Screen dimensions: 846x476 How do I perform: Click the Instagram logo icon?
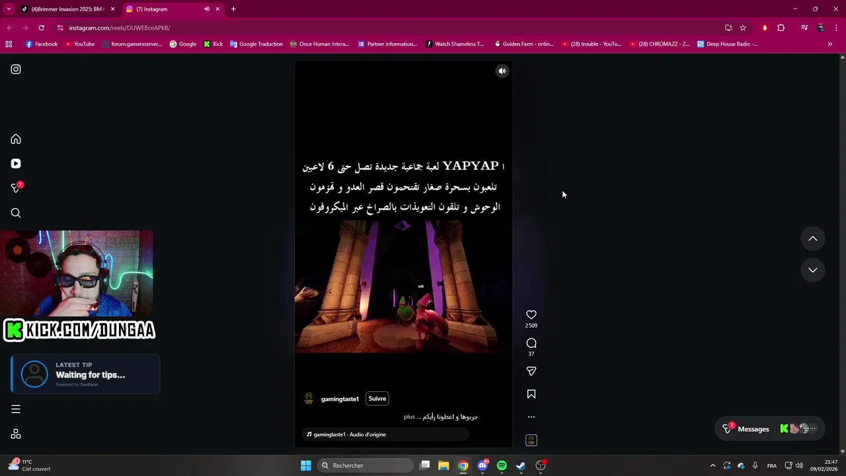click(16, 69)
